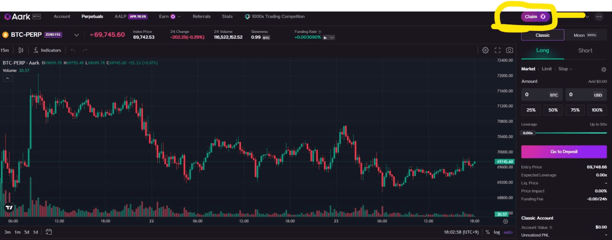The image size is (612, 240).
Task: Click the 0.00x leverage slider handle
Action: [527, 133]
